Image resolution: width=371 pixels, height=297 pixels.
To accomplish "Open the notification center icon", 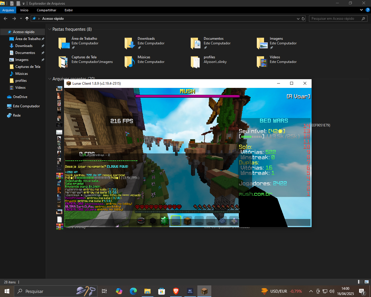I will [x=362, y=291].
